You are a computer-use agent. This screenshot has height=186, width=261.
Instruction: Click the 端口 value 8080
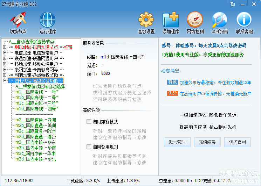click(105, 73)
